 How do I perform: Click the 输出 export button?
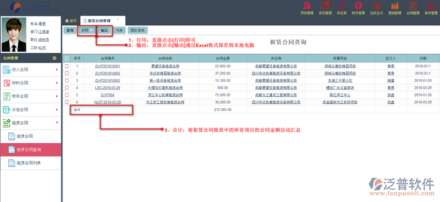coord(104,30)
